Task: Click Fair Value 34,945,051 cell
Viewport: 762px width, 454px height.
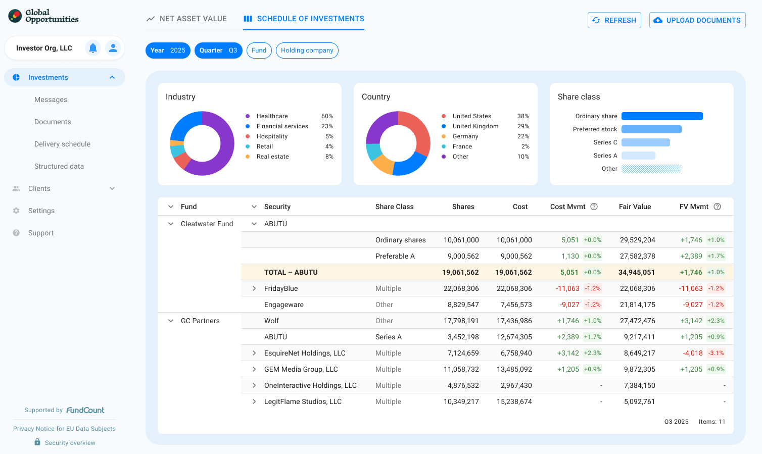Action: point(637,272)
